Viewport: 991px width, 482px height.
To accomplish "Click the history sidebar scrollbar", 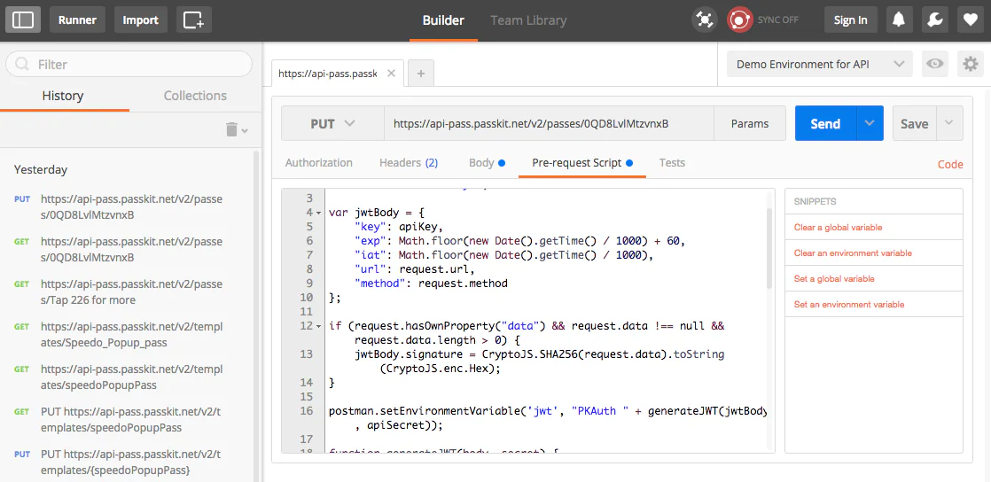I will coord(256,315).
